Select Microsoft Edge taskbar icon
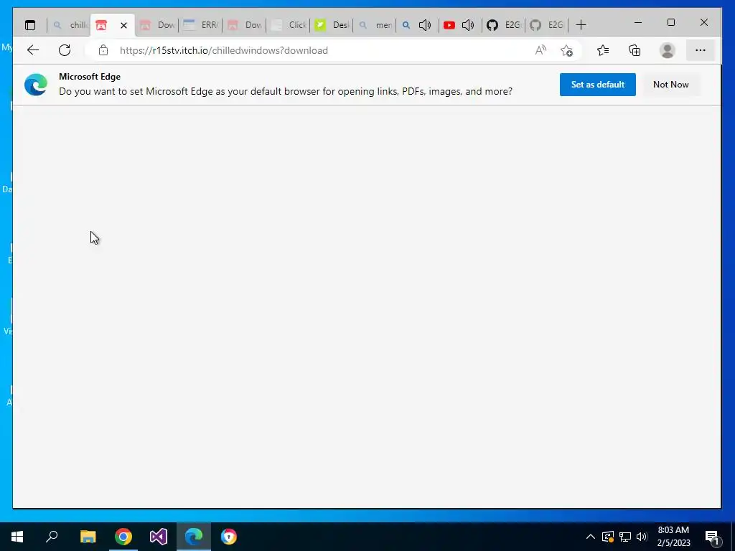Screen dimensions: 735x551 (194, 537)
